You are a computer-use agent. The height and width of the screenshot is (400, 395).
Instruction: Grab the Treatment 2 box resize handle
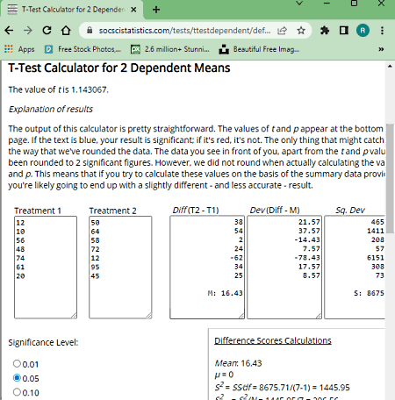(x=148, y=316)
